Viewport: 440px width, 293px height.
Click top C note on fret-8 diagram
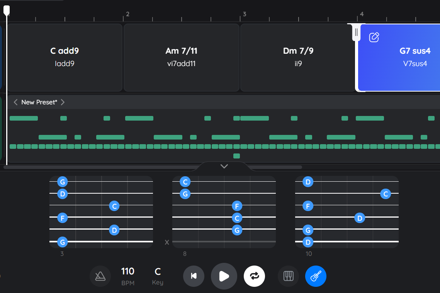tap(185, 182)
